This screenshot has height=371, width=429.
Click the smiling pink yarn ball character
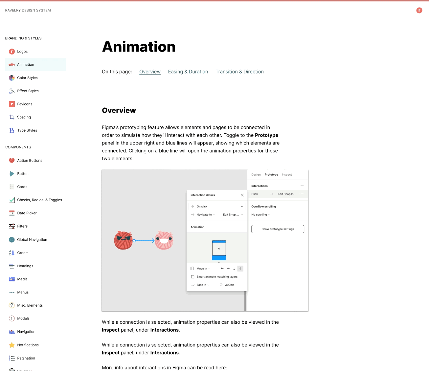point(164,240)
